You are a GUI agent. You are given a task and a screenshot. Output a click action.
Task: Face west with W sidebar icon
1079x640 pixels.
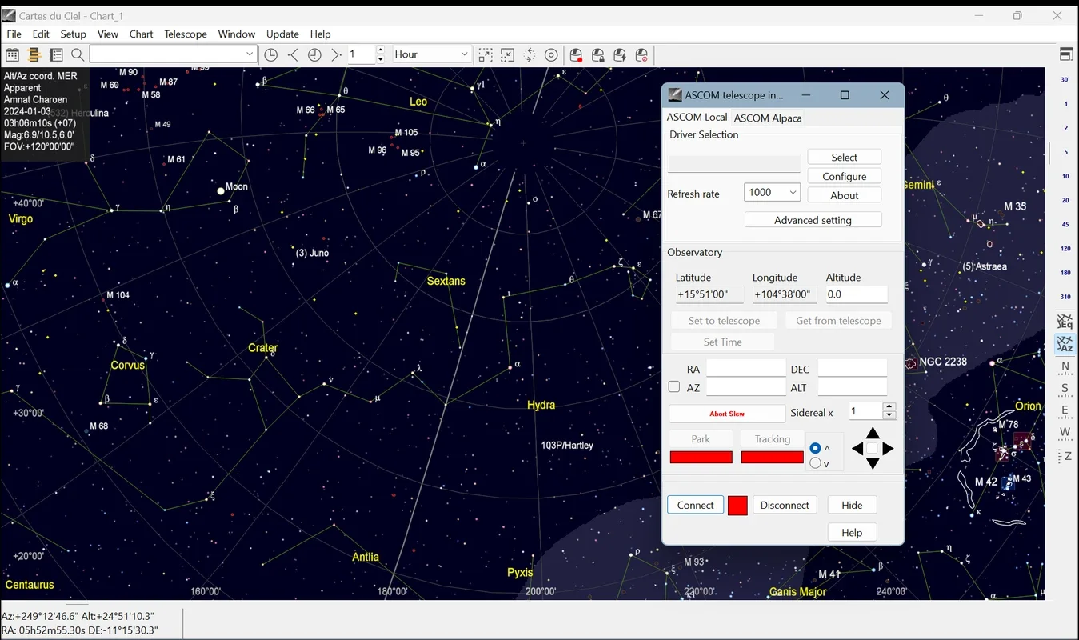tap(1065, 433)
